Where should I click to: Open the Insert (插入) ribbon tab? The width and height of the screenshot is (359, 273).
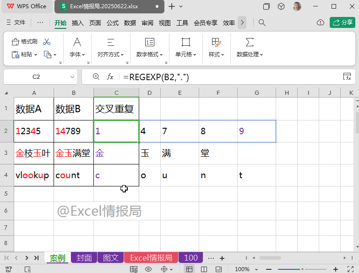pyautogui.click(x=78, y=23)
